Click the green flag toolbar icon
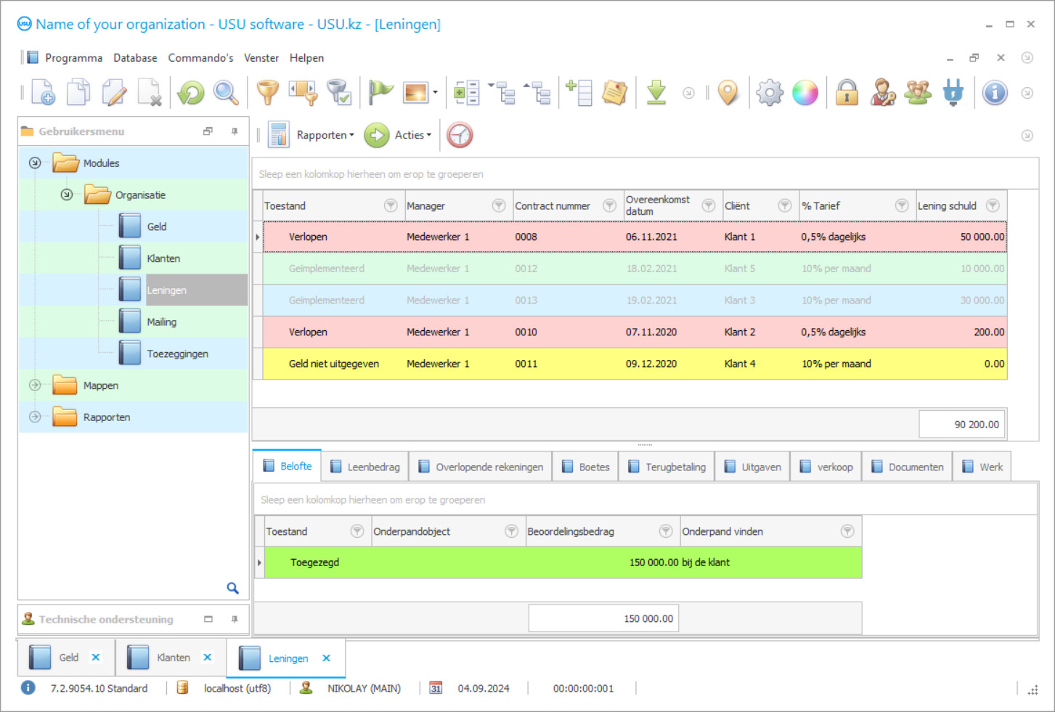The image size is (1055, 712). coord(380,92)
